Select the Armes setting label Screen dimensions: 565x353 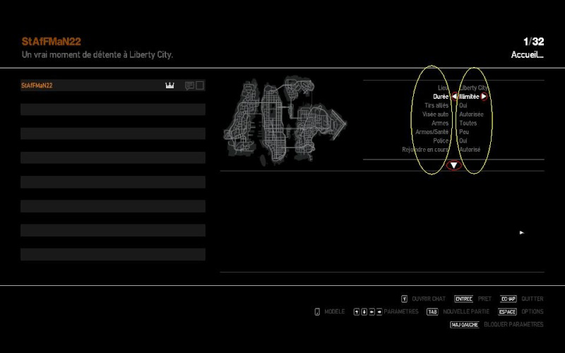click(440, 123)
